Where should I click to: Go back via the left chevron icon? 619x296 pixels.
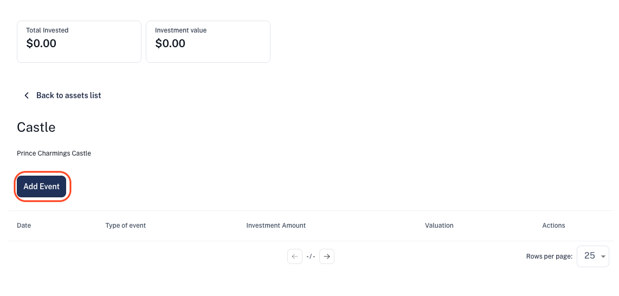tap(27, 95)
